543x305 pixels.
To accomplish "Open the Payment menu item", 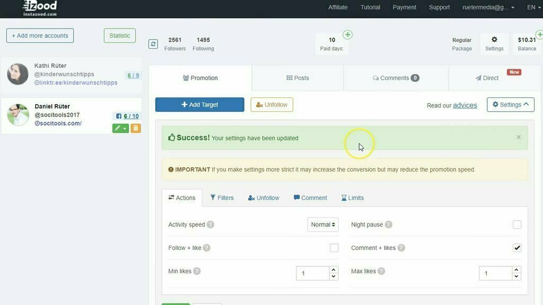I will [405, 7].
